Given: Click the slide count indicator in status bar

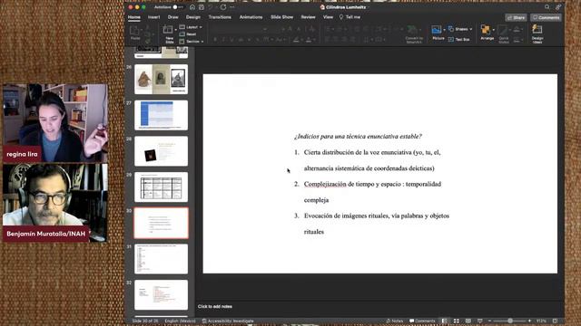Looking at the screenshot, I should (145, 321).
